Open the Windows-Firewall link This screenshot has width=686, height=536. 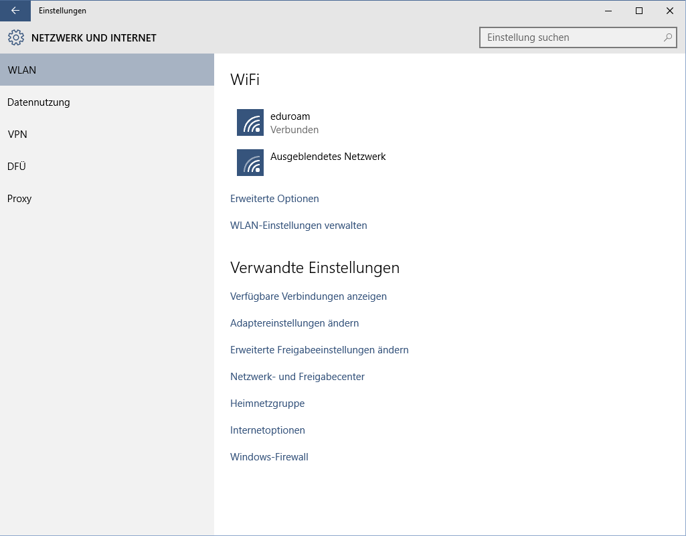[269, 457]
